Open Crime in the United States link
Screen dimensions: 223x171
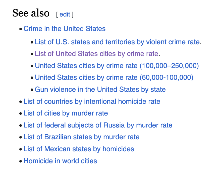pos(65,29)
